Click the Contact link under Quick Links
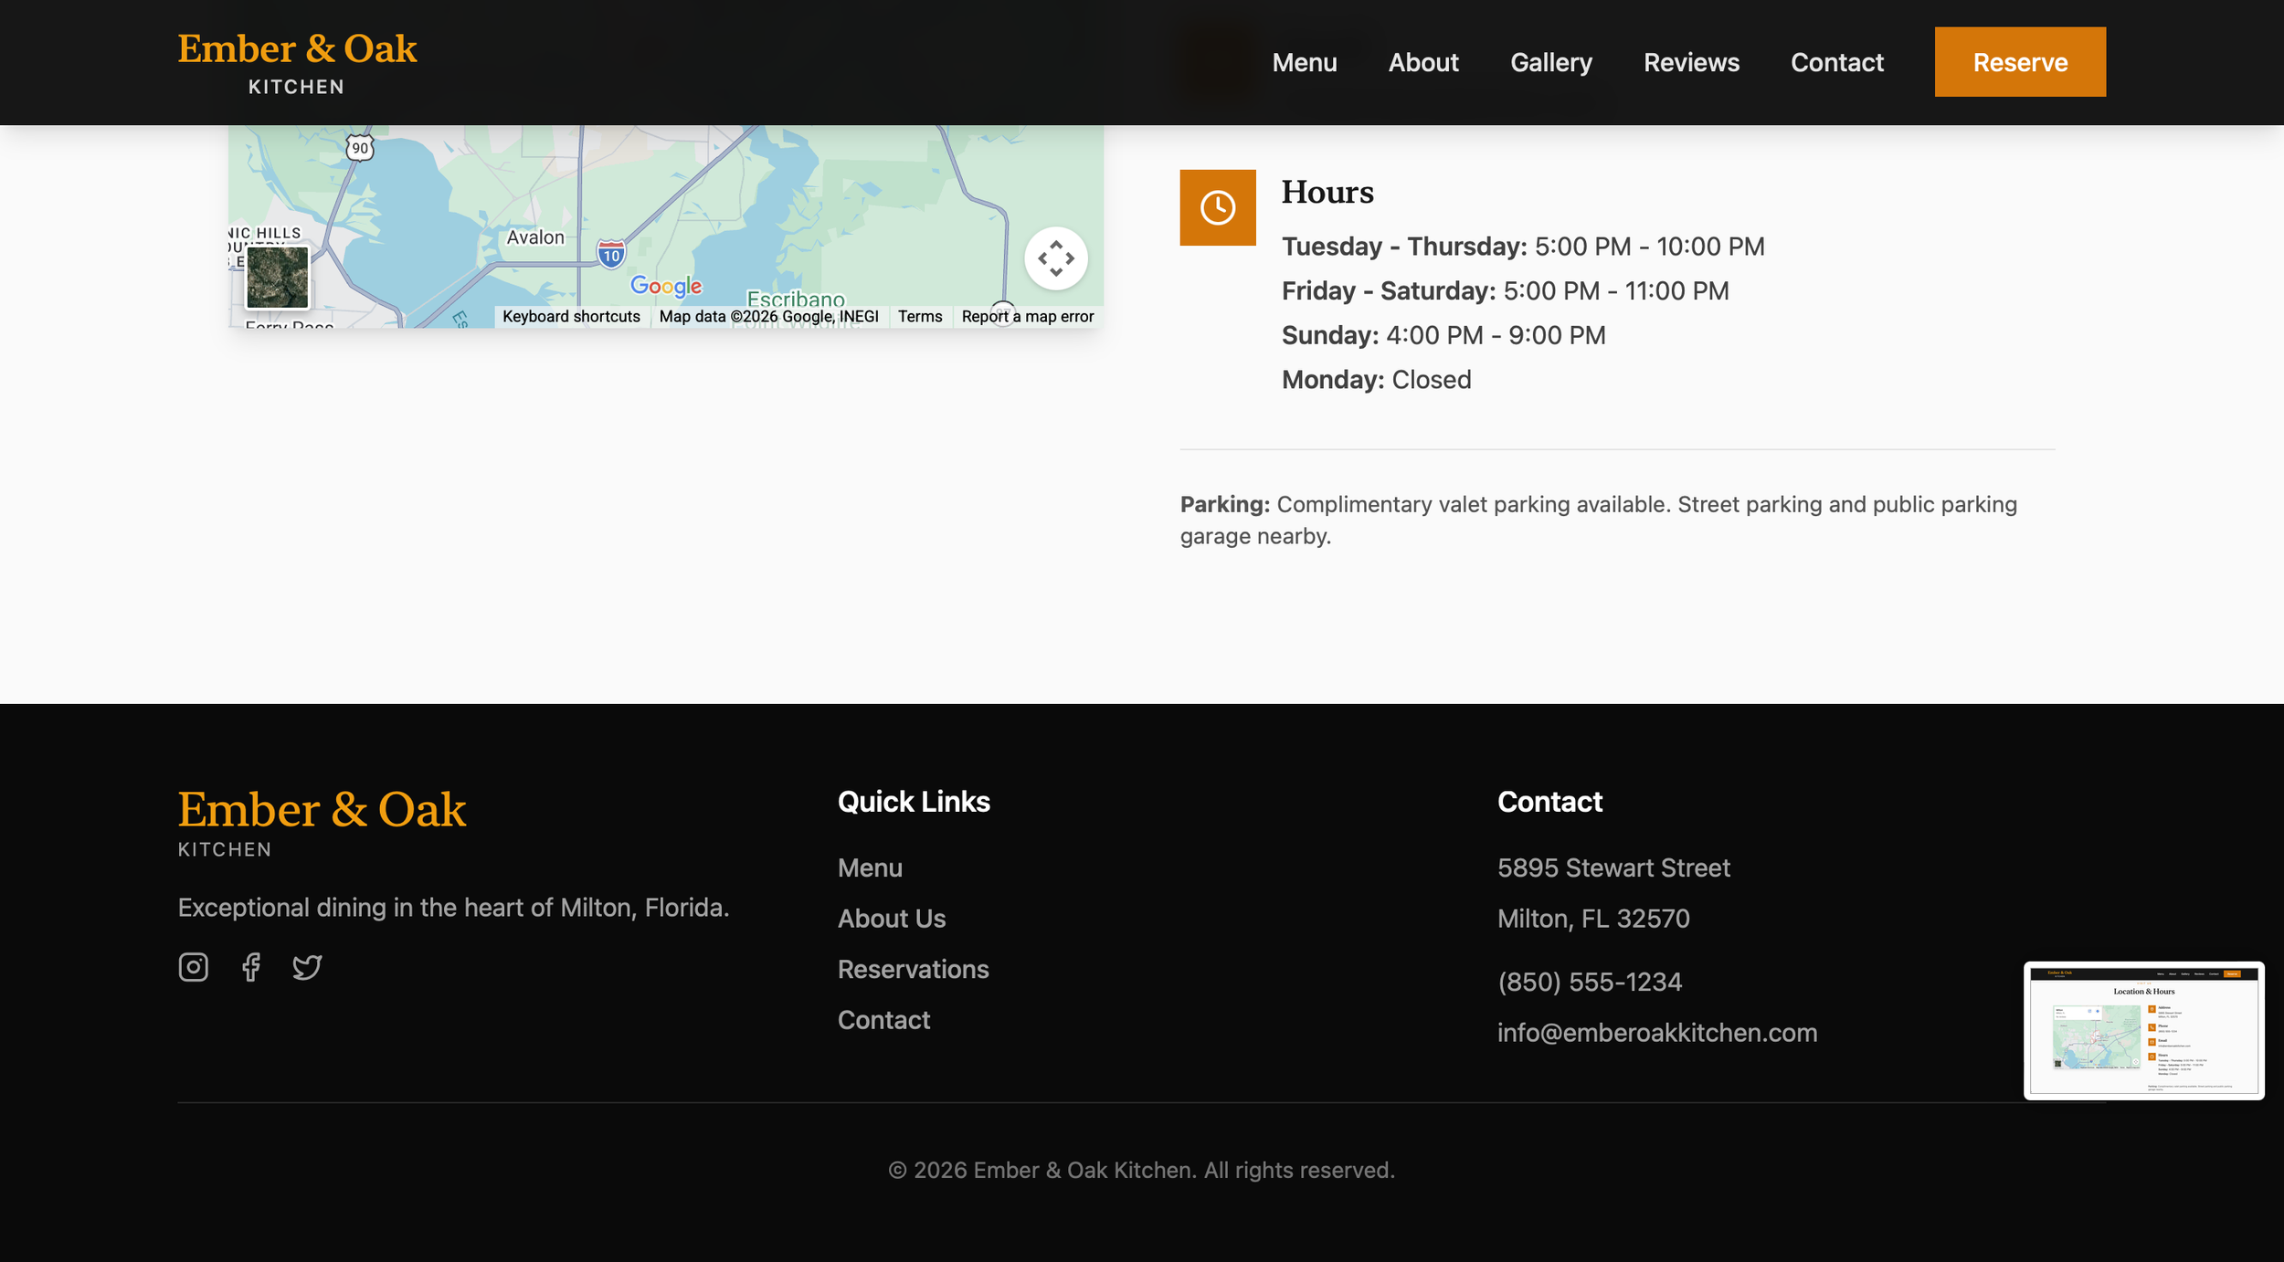This screenshot has width=2284, height=1262. pos(883,1019)
